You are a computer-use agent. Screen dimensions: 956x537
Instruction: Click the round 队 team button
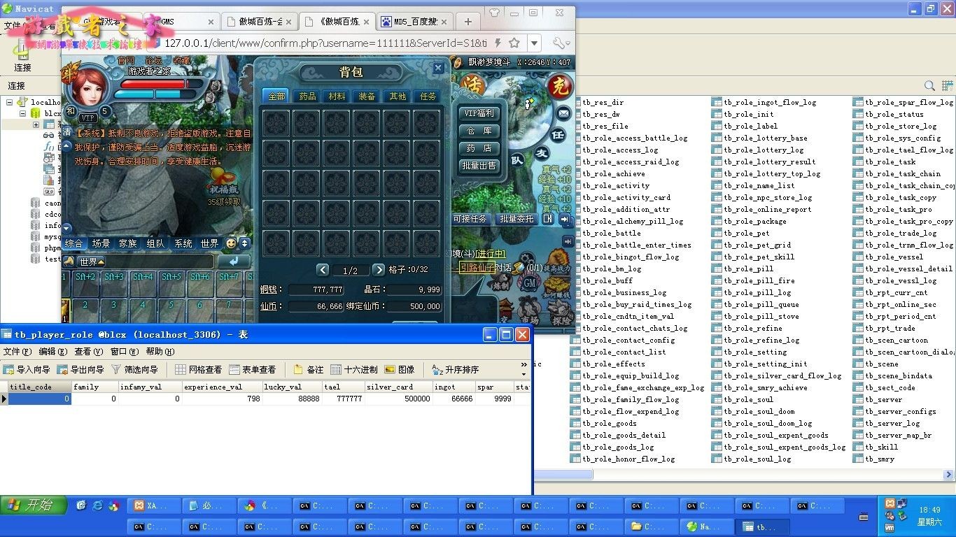tap(517, 160)
